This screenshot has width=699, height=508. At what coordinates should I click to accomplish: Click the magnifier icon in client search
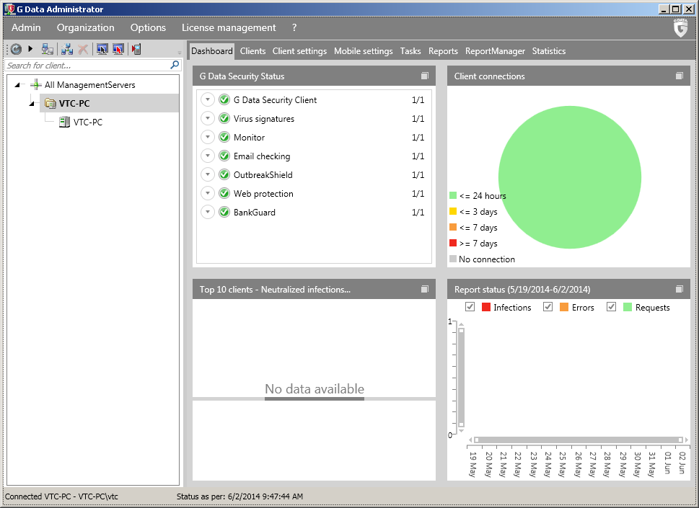(x=174, y=66)
